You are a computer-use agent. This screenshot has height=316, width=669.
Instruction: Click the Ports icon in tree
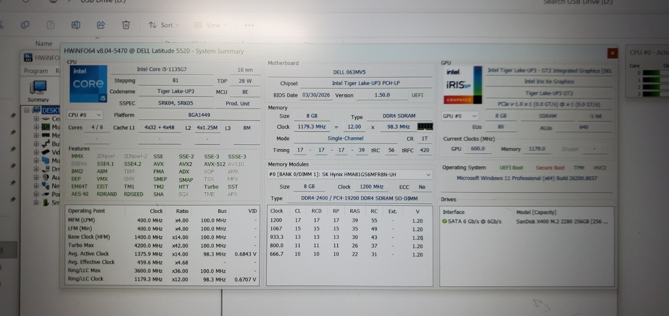46,194
